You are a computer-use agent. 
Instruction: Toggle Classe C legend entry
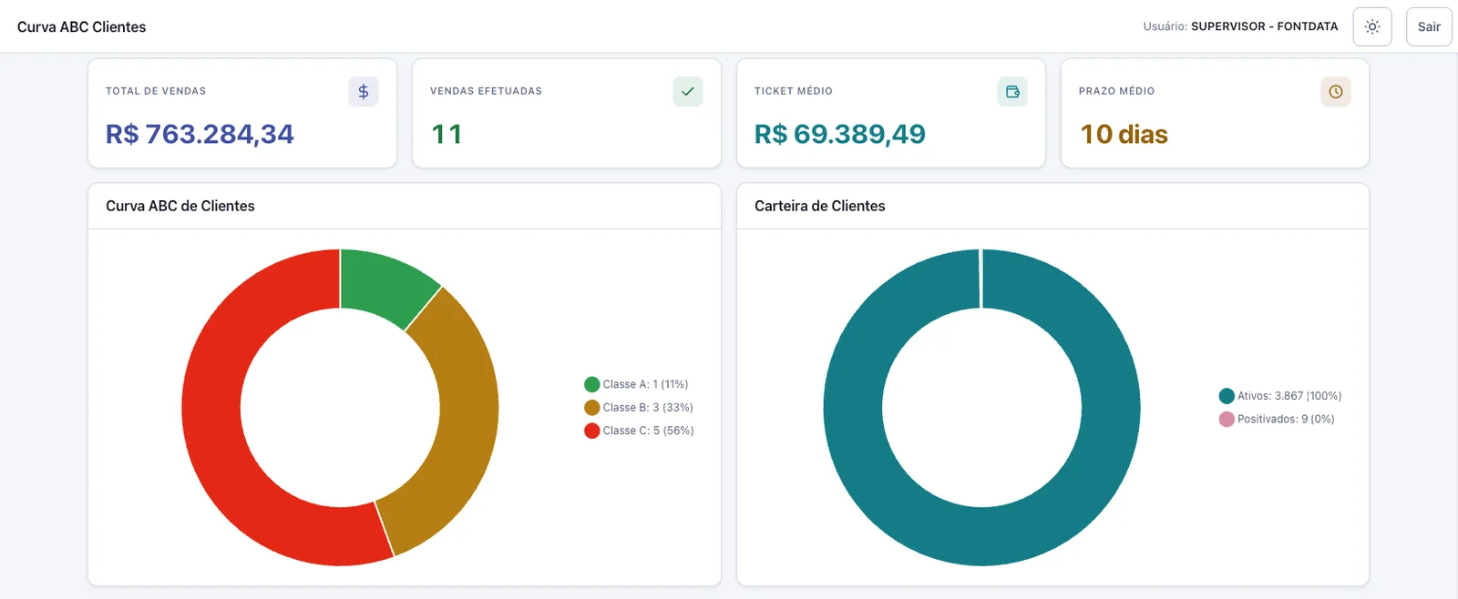click(x=639, y=431)
